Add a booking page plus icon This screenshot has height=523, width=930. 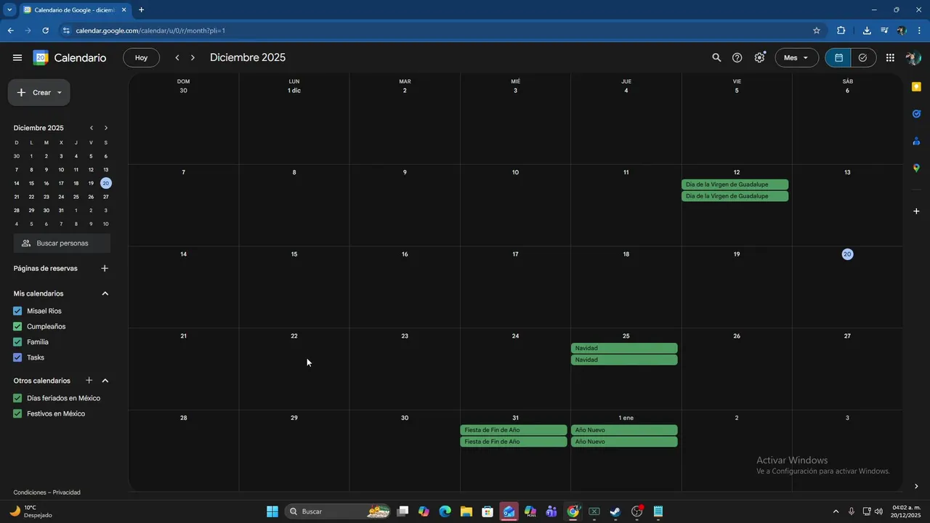[105, 268]
